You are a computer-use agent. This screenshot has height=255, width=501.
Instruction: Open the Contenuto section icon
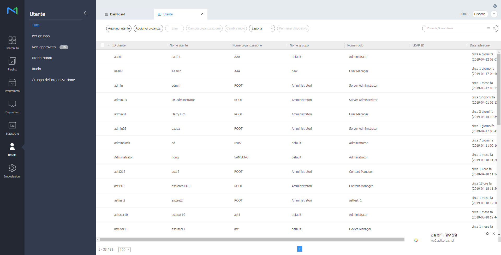[12, 40]
